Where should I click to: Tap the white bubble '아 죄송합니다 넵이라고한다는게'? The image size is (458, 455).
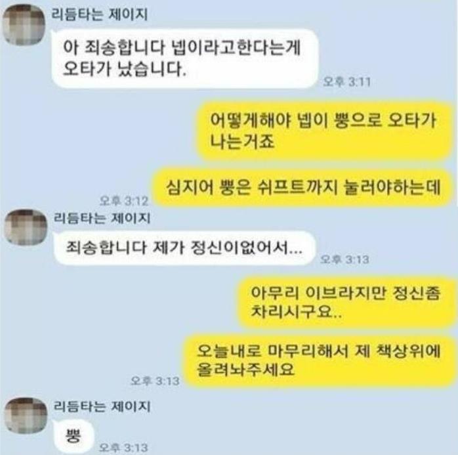click(x=184, y=58)
